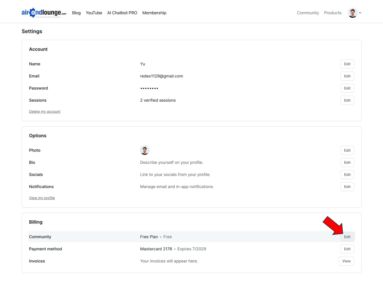Open the Products link in header
Image resolution: width=383 pixels, height=287 pixels.
[x=332, y=13]
